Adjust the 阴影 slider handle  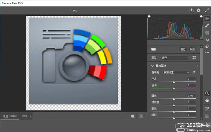click(174, 118)
